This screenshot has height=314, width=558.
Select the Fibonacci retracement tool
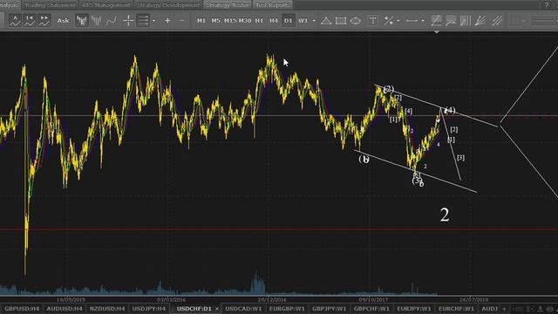[x=436, y=21]
